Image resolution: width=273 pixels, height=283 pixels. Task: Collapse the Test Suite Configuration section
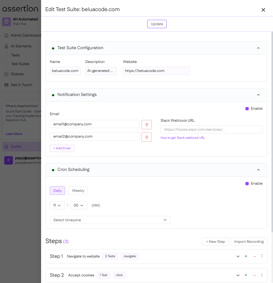[x=258, y=48]
